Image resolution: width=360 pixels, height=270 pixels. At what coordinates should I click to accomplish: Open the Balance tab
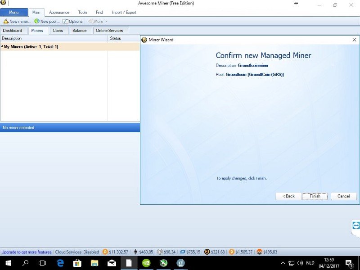coord(80,31)
